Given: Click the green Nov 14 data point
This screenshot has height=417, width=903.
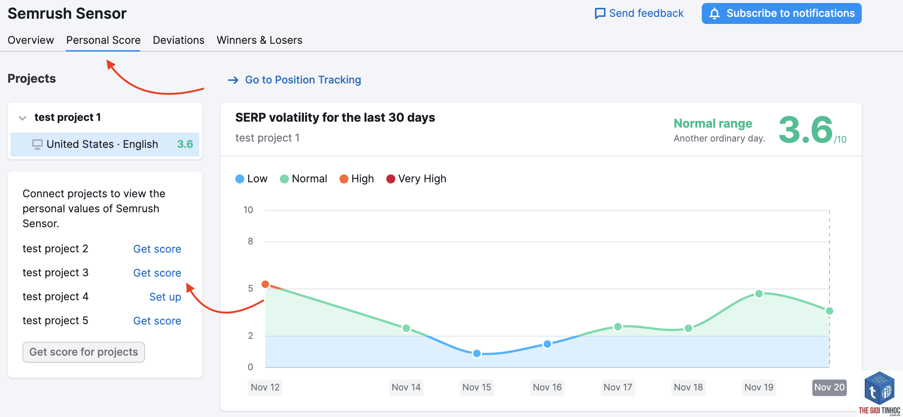Looking at the screenshot, I should tap(406, 329).
